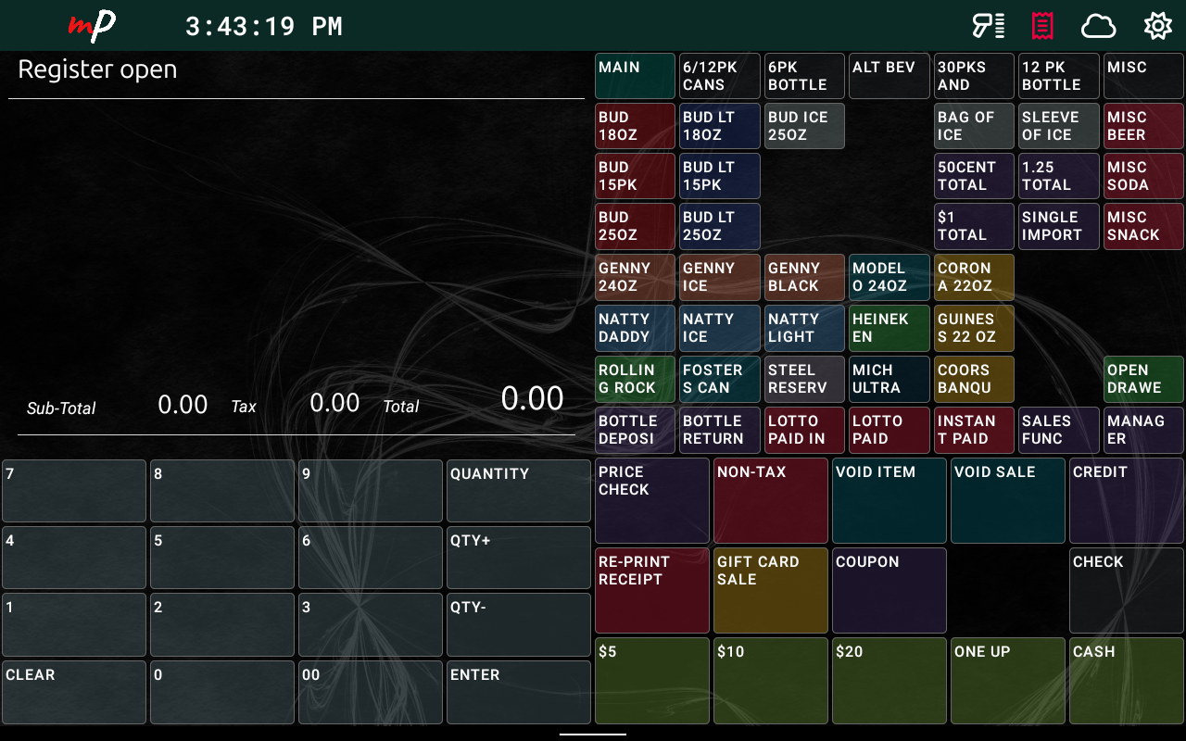Tap the PRICE CHECK button
1186x741 pixels.
pos(651,500)
